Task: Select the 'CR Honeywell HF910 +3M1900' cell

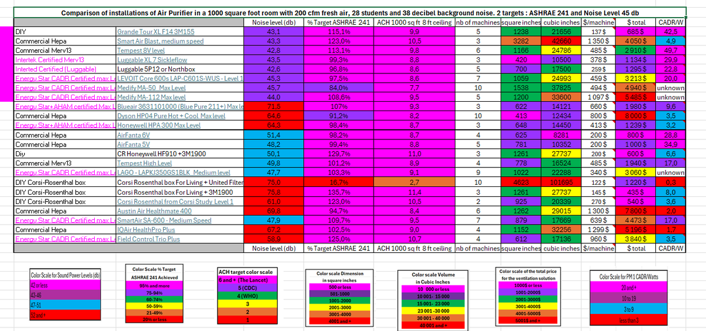Action: [180, 154]
